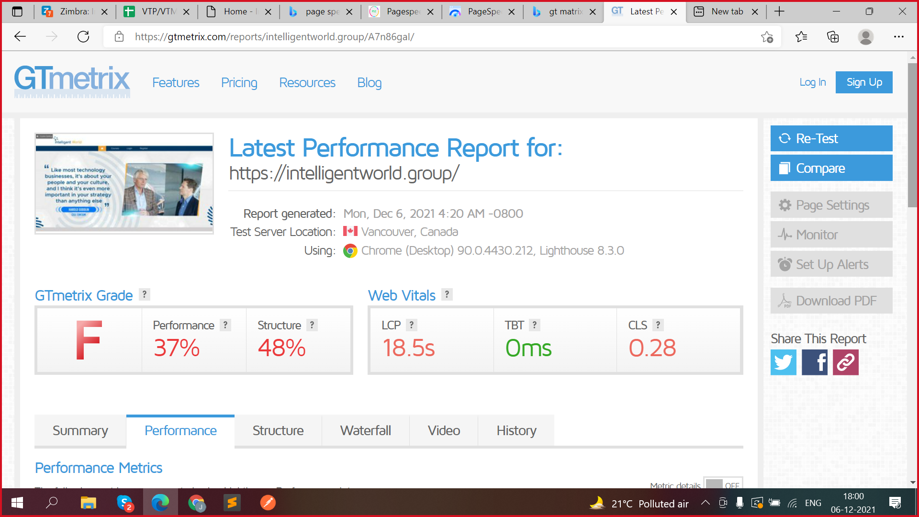Go back using the browser back arrow
The image size is (919, 517).
click(x=20, y=37)
